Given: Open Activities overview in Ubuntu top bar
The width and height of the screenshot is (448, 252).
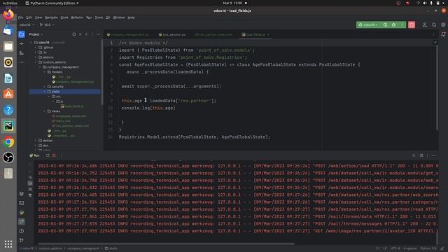Looking at the screenshot, I should coord(10,3).
